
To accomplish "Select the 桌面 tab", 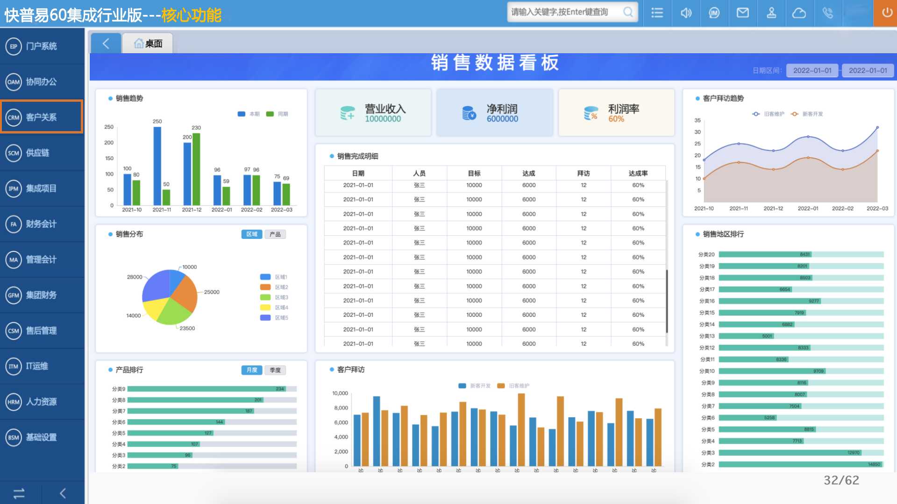I will coord(148,44).
